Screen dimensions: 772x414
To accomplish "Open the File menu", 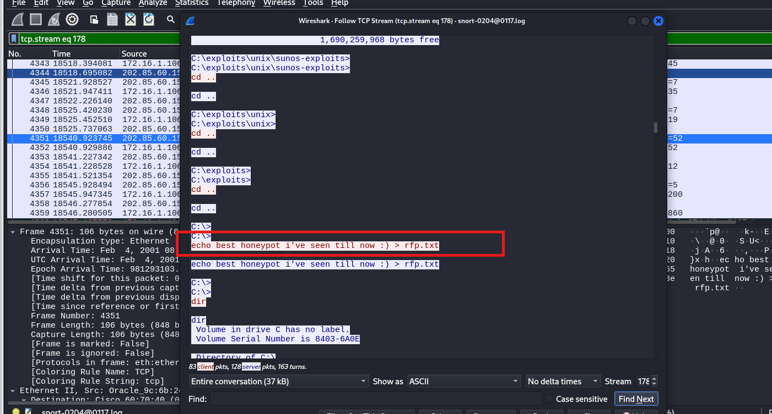I will point(19,3).
